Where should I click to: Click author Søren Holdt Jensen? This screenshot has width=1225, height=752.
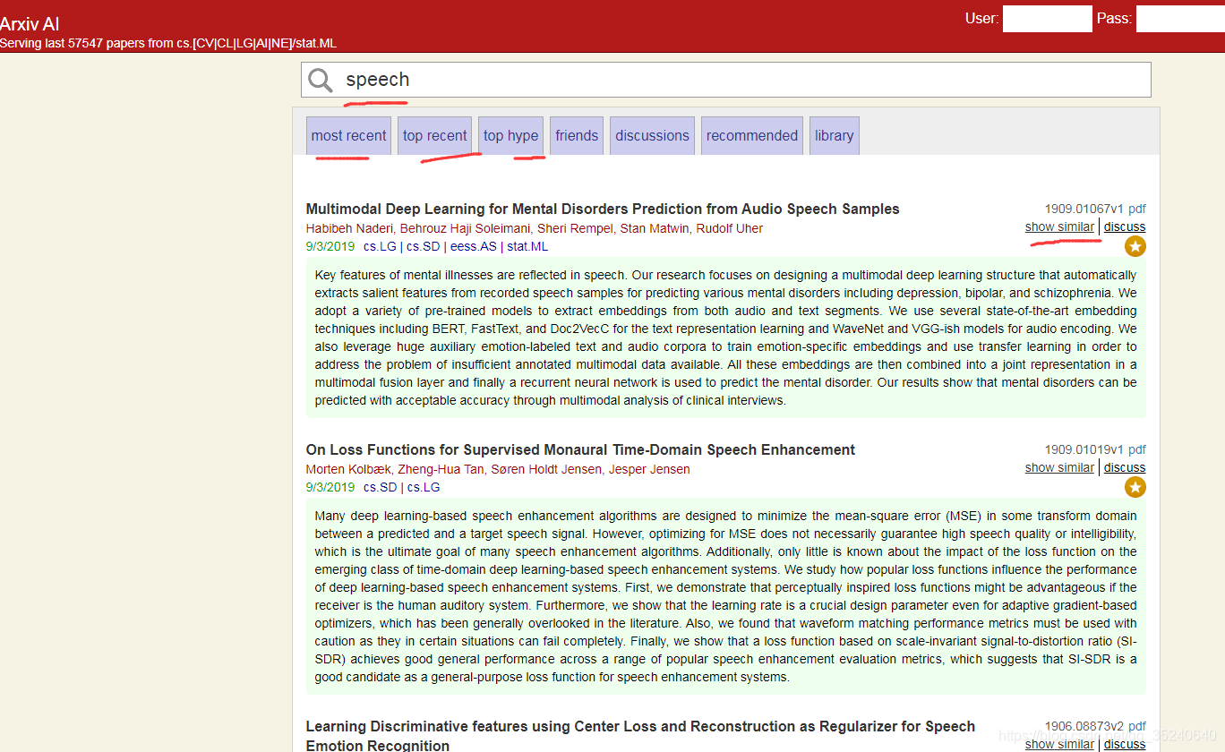pyautogui.click(x=546, y=469)
